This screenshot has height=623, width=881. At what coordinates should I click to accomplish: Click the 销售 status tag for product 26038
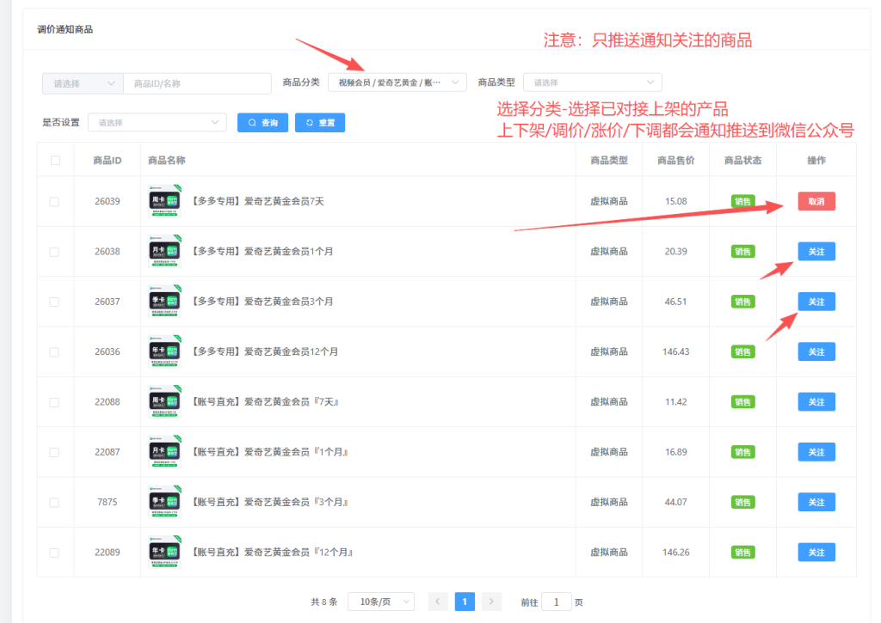pyautogui.click(x=742, y=252)
